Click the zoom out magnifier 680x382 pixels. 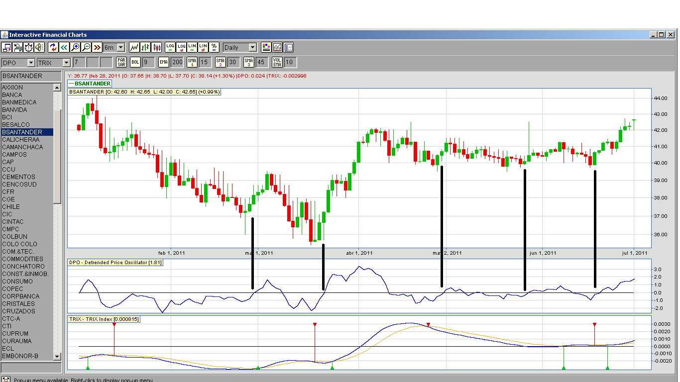pos(86,47)
